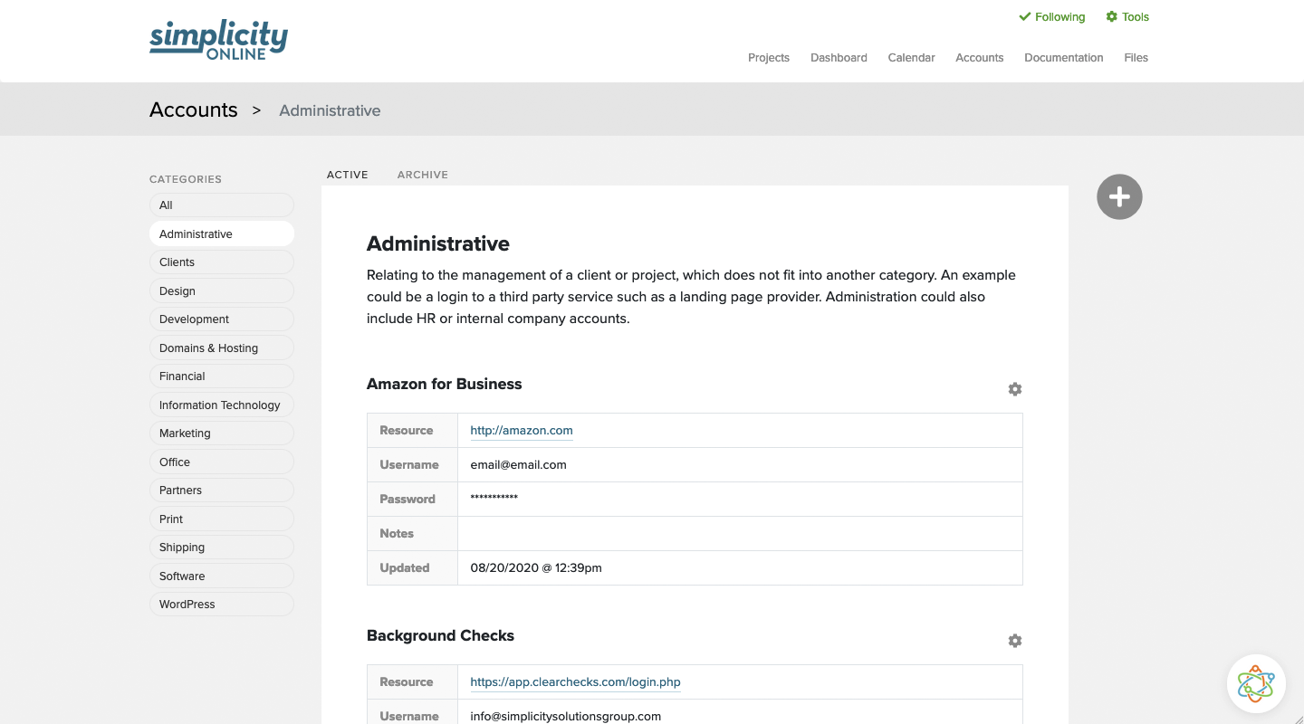View the Shipping category
The image size is (1304, 724).
(222, 548)
